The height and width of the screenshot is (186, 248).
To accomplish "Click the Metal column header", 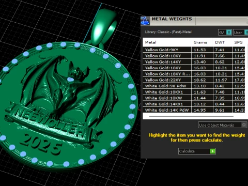I will click(150, 42).
